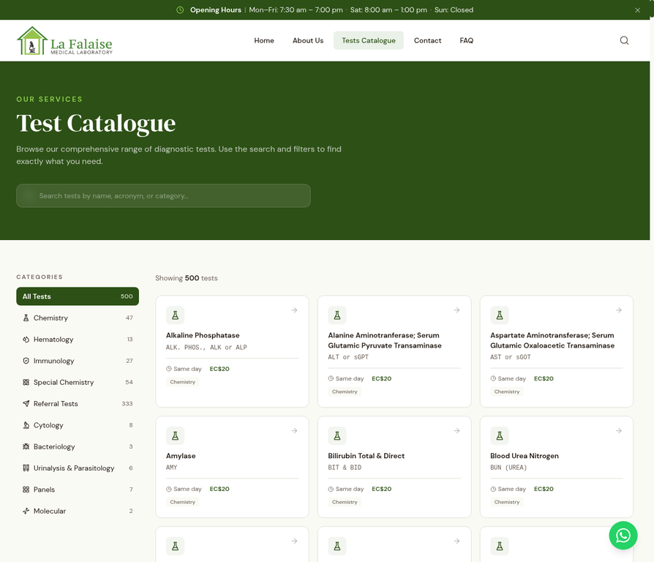The image size is (654, 562).
Task: Click the Bacteriology bacteria icon
Action: [26, 446]
